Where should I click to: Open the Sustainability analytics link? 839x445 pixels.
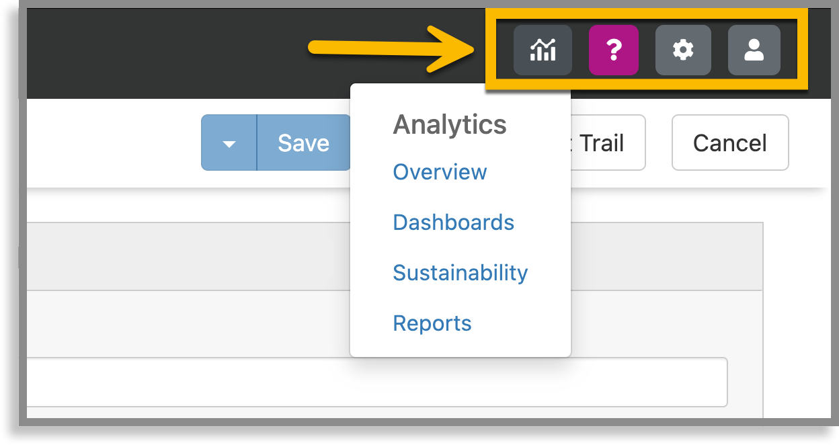pyautogui.click(x=460, y=273)
